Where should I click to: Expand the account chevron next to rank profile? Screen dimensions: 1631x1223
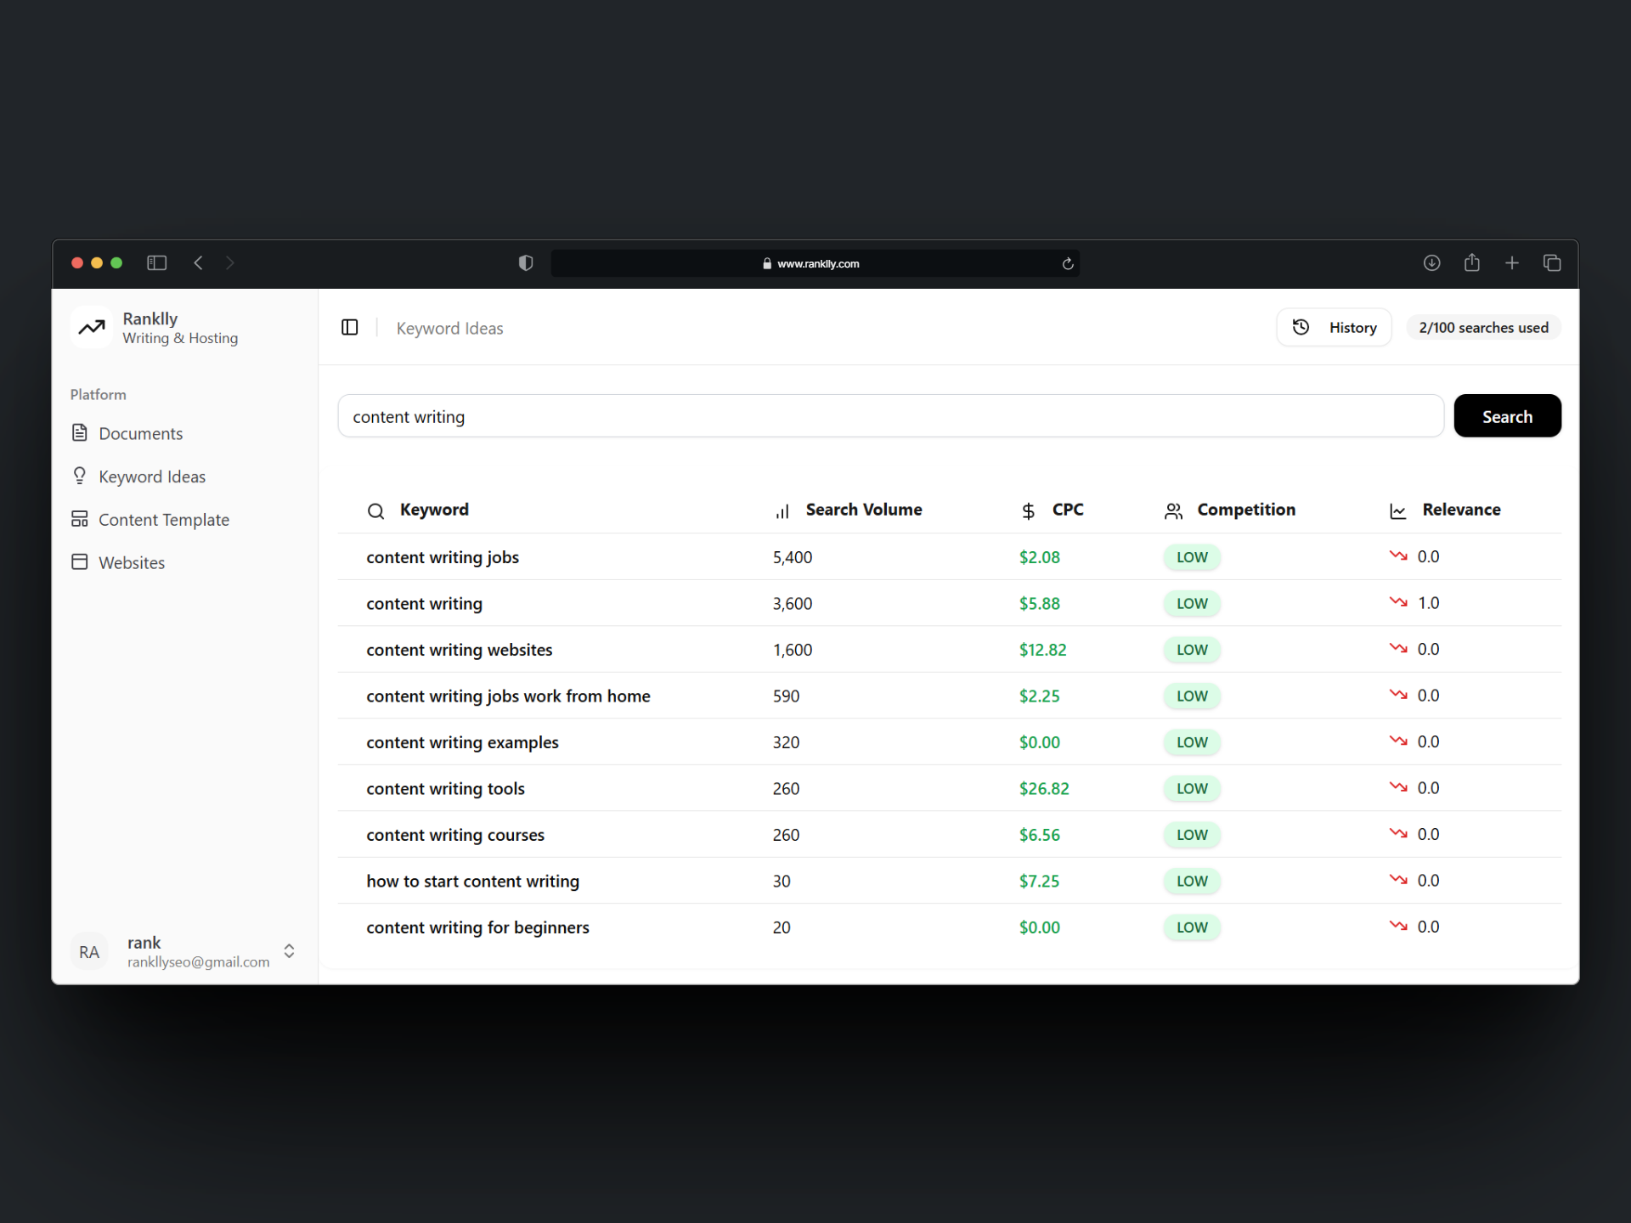288,952
